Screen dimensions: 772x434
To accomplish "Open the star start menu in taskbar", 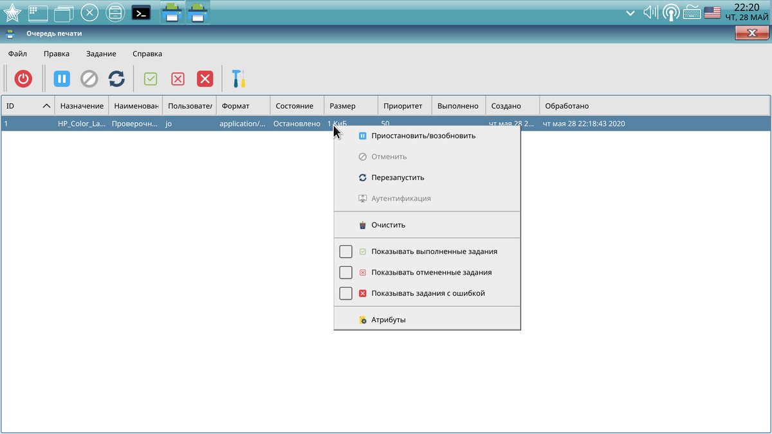I will point(12,12).
